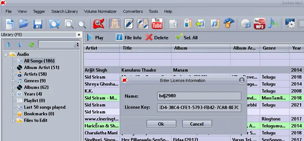The image size is (304, 141).
Task: Confirm license dialog with Ok
Action: [x=161, y=124]
